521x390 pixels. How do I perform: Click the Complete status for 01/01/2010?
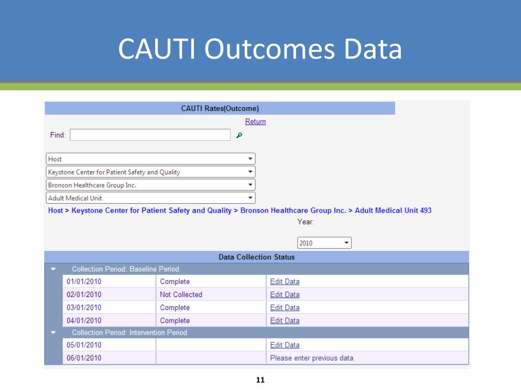click(211, 281)
